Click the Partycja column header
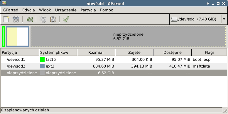Screen dimensions: 228x114 pos(20,52)
